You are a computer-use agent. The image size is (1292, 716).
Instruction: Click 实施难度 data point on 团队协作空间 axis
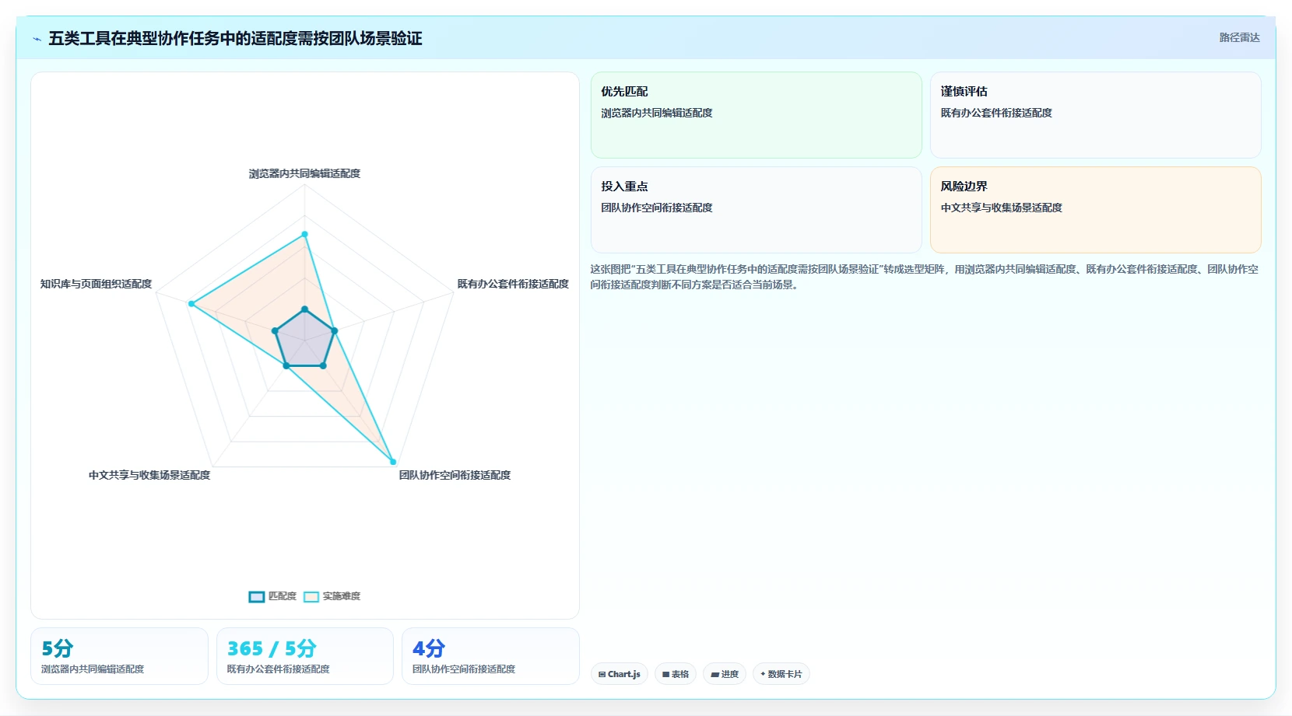[x=392, y=462]
